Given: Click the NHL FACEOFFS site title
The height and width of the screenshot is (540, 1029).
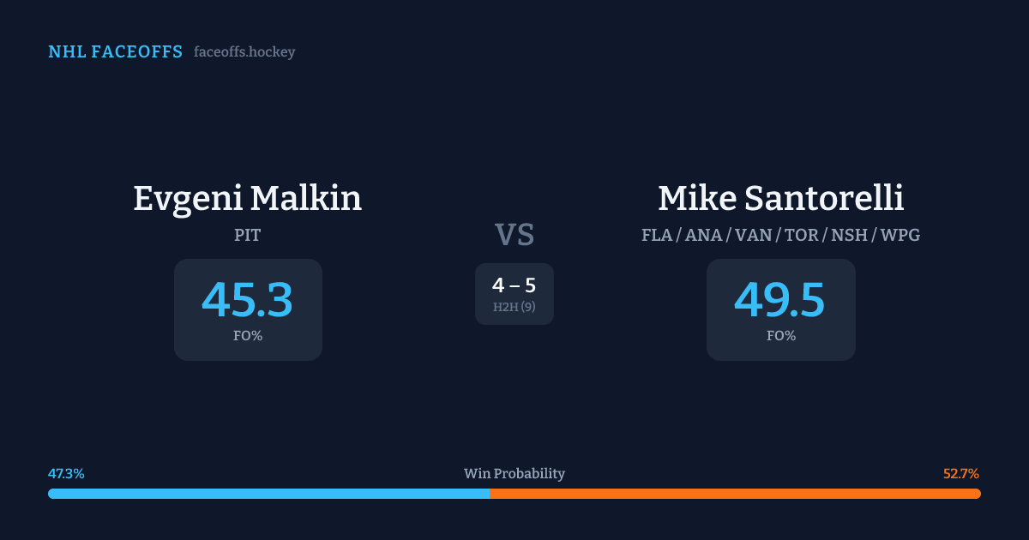Looking at the screenshot, I should [x=115, y=52].
